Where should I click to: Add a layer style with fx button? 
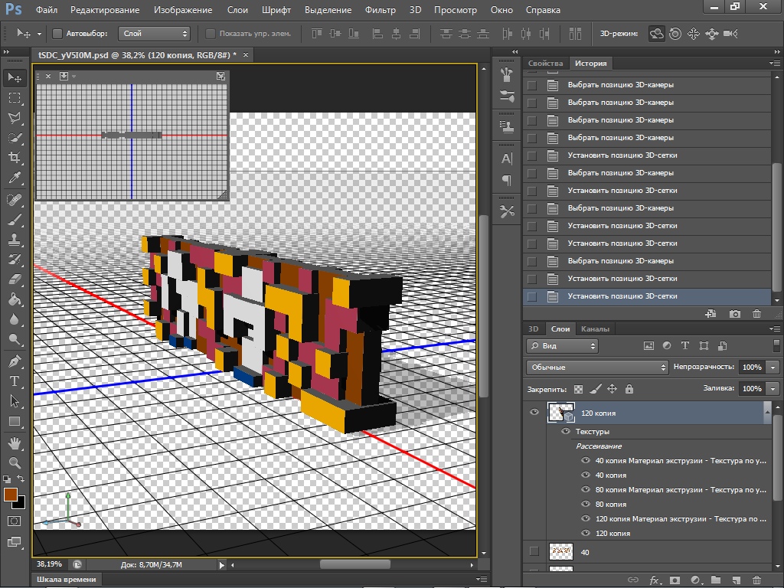(654, 580)
